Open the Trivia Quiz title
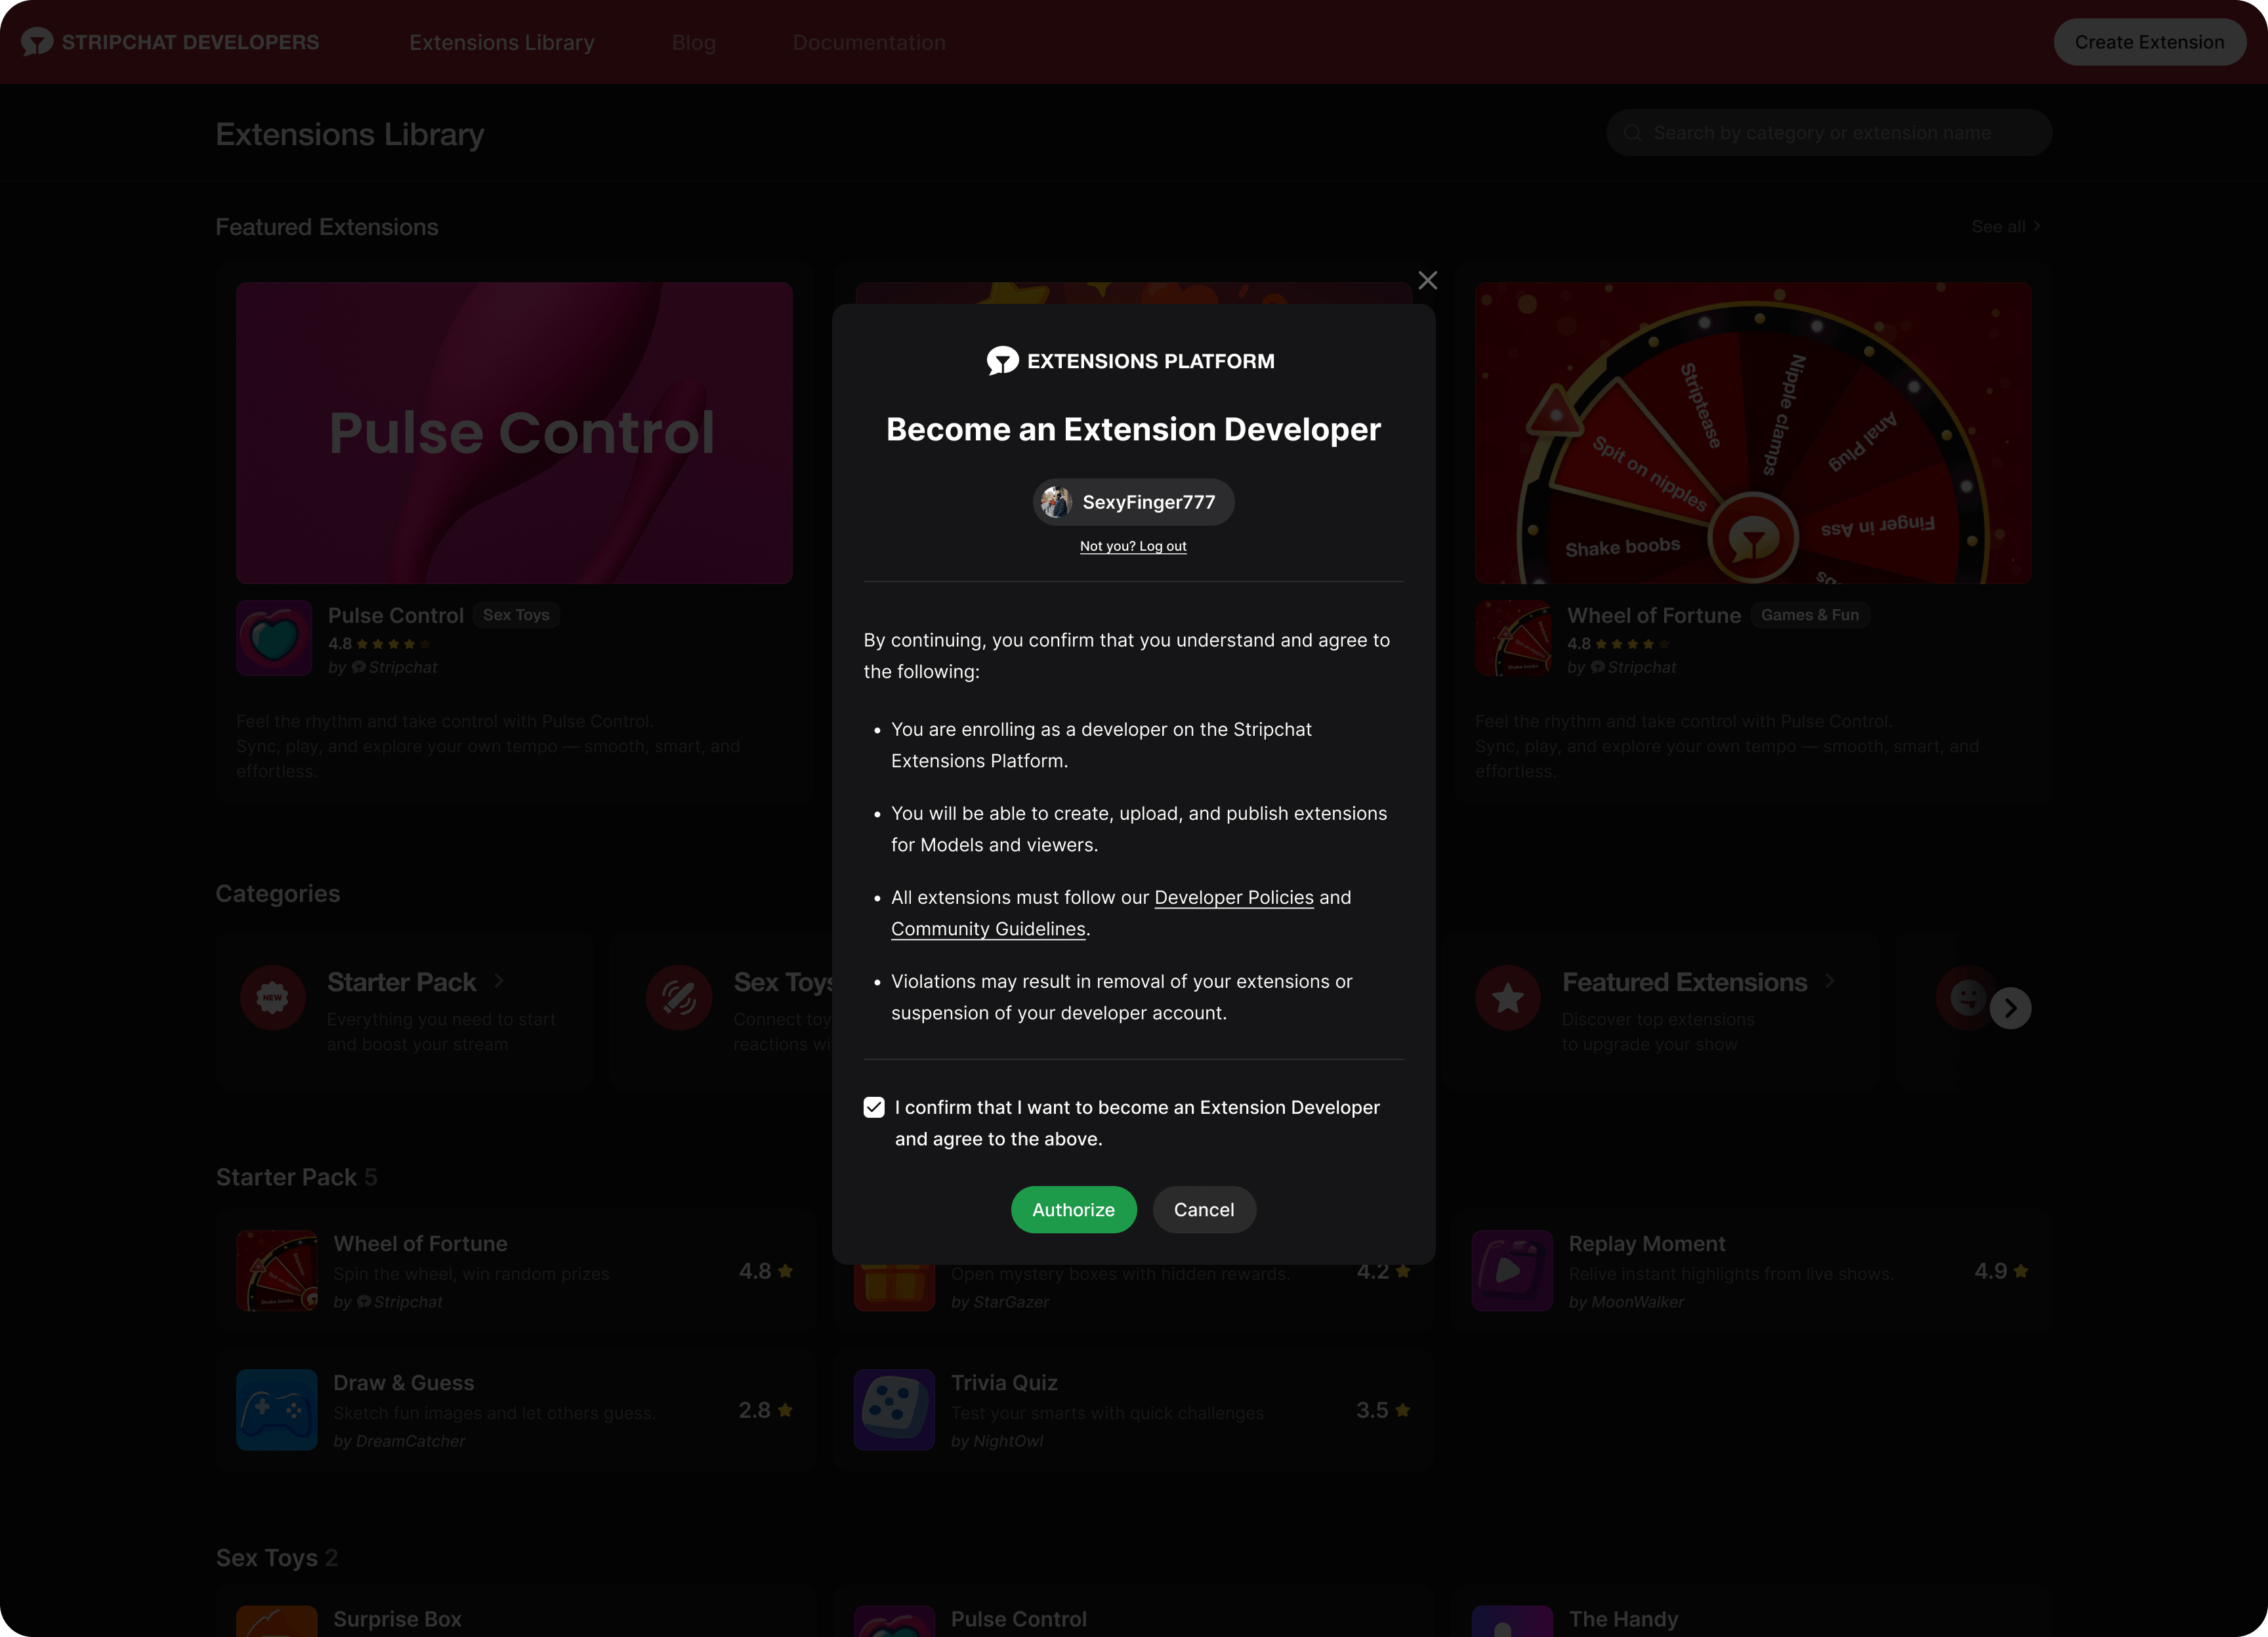The image size is (2268, 1637). click(x=1004, y=1382)
